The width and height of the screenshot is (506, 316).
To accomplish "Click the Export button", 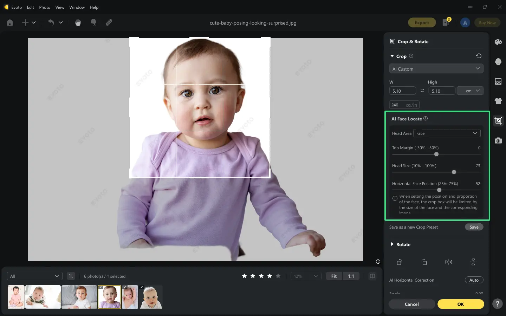I will pos(422,22).
